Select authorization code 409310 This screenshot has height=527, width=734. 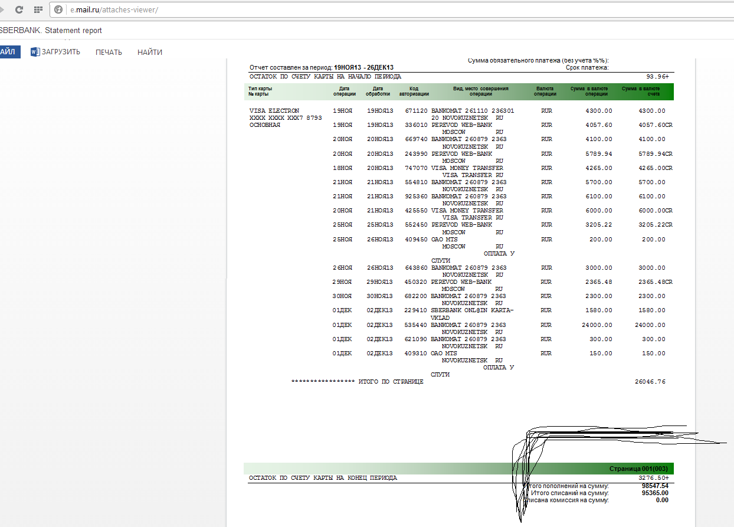[416, 353]
